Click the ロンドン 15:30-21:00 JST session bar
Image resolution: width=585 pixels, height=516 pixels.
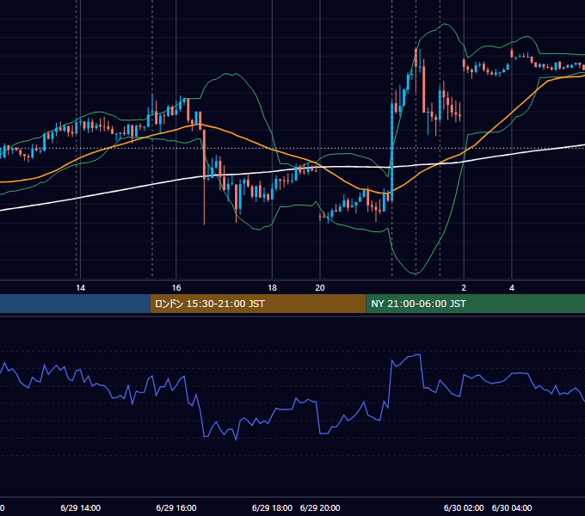(258, 304)
